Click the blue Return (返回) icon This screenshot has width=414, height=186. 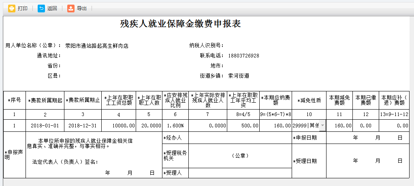pyautogui.click(x=41, y=8)
